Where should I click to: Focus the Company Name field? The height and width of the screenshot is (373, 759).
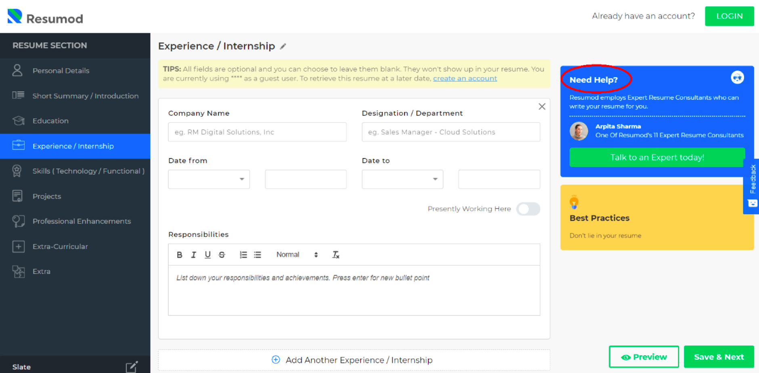(x=257, y=132)
